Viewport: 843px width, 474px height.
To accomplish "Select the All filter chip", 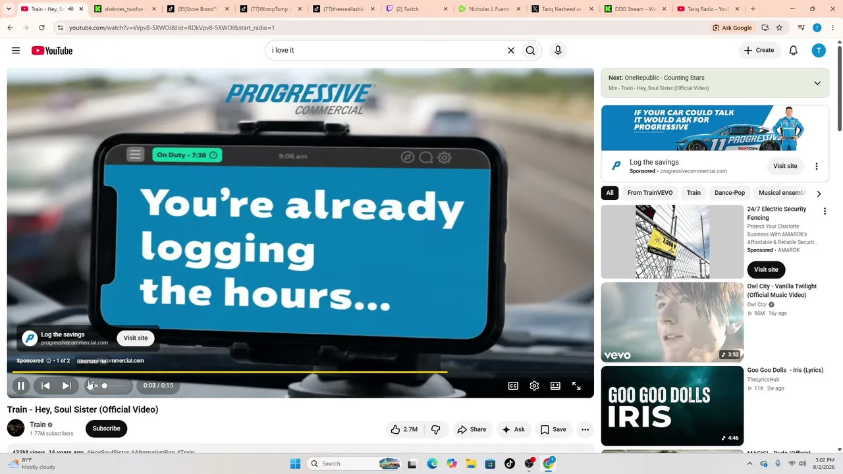I will (x=610, y=193).
